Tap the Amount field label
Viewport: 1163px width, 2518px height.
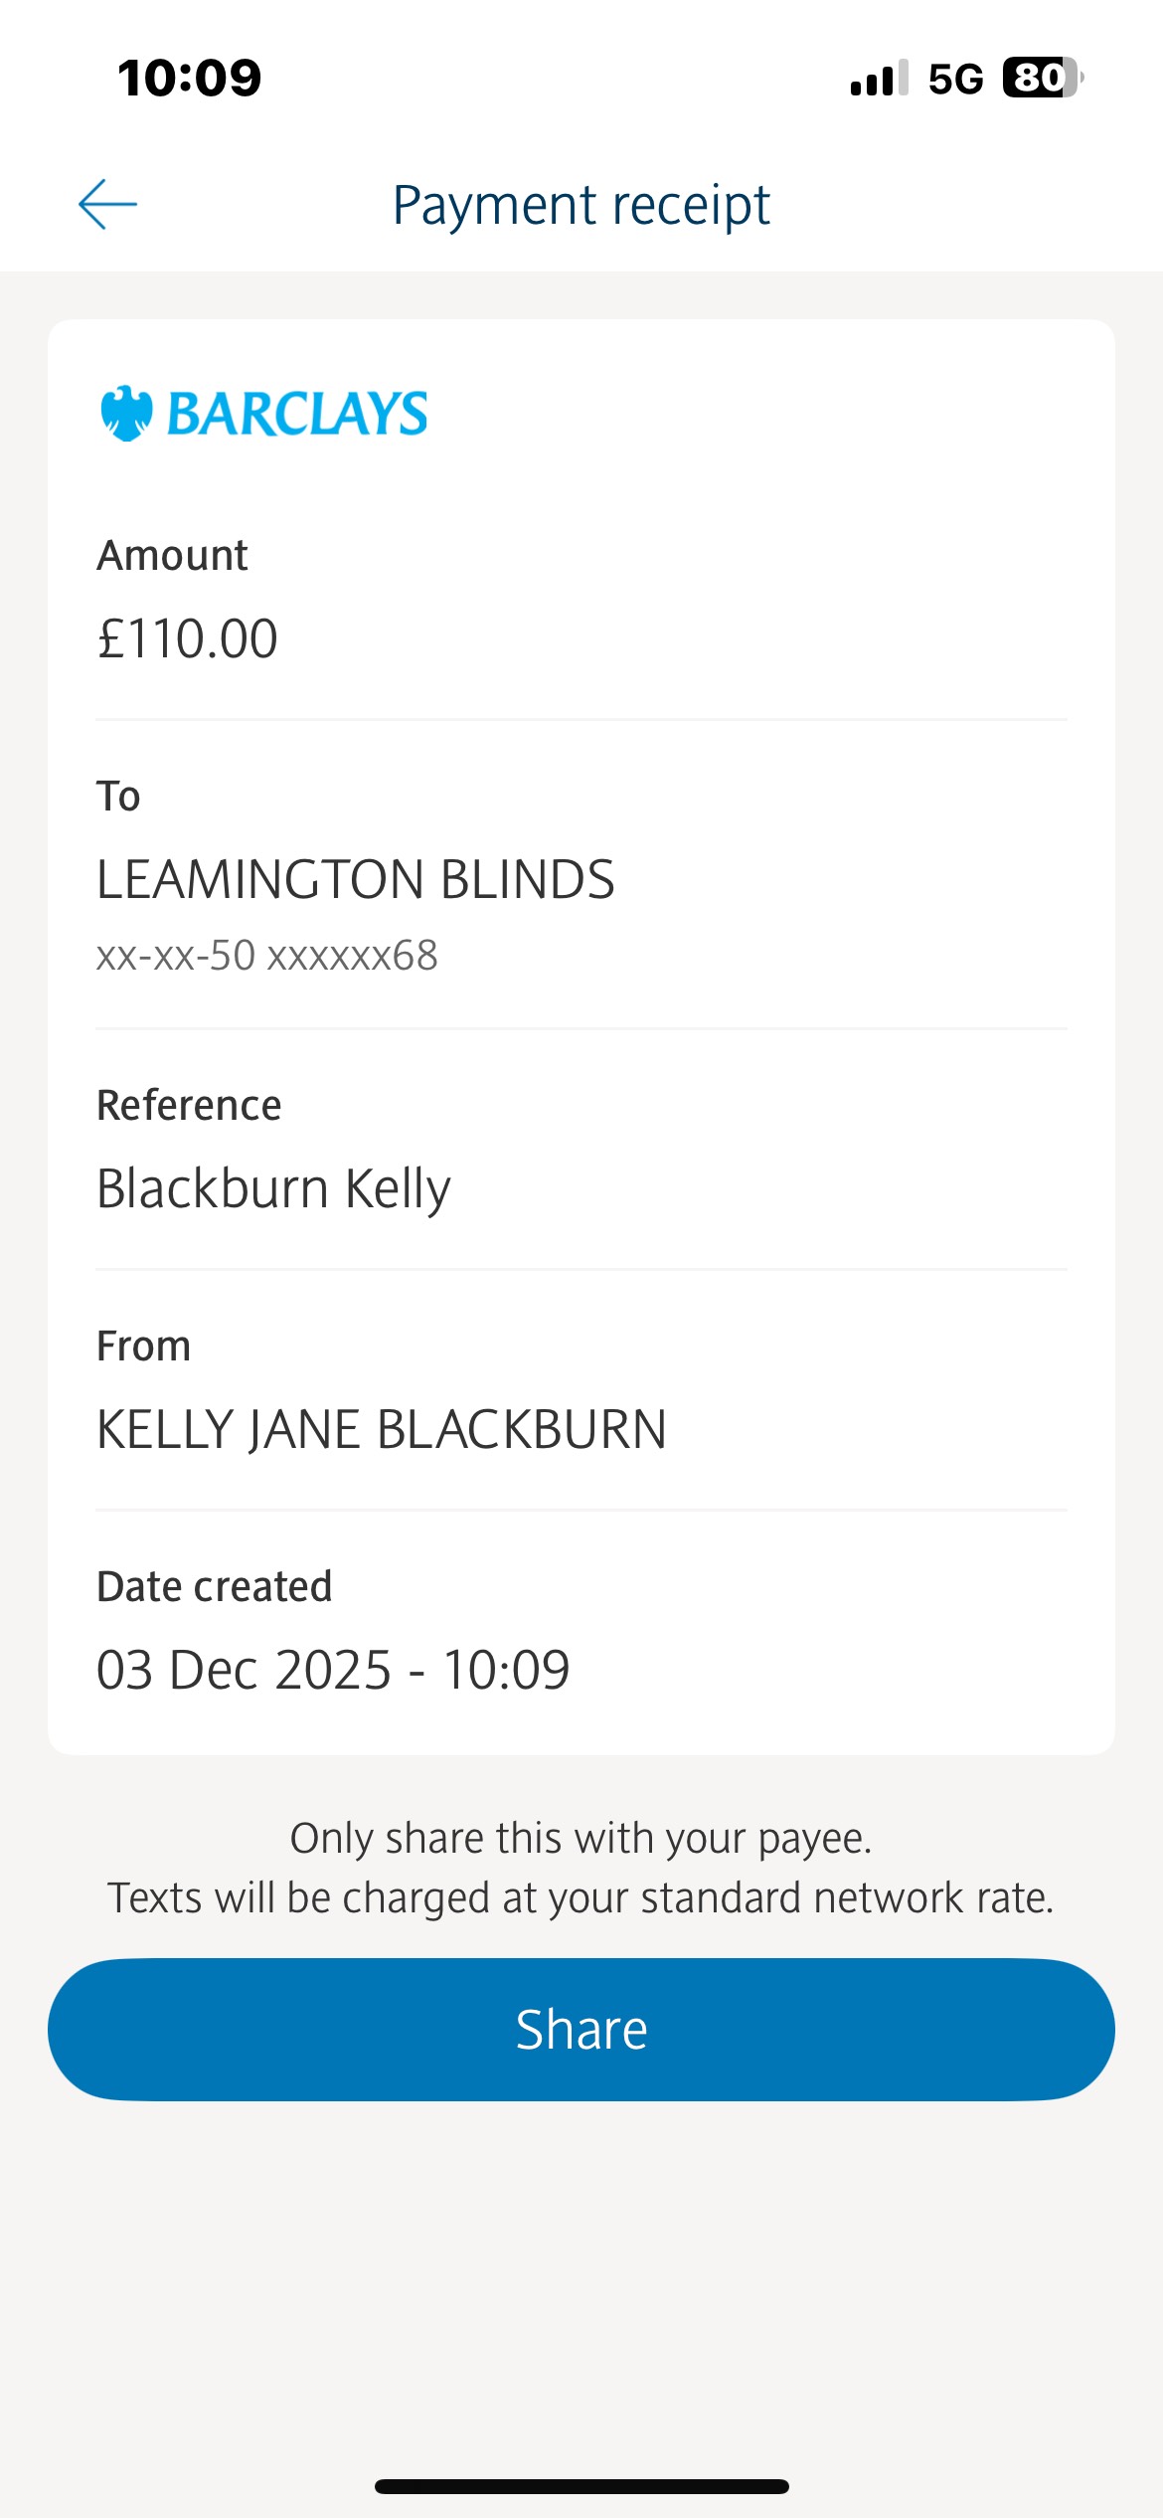(x=172, y=555)
